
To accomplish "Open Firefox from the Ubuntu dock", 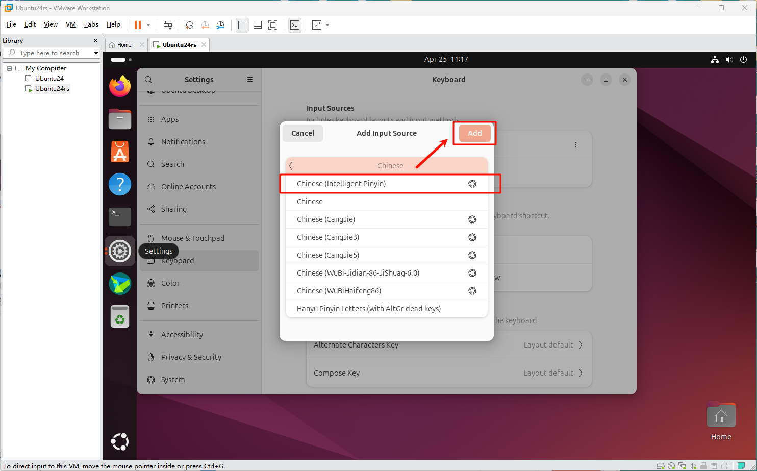I will [x=120, y=86].
